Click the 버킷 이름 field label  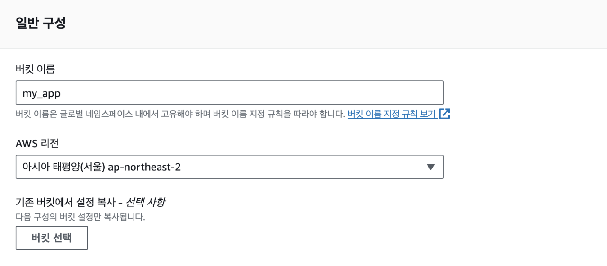coord(36,69)
